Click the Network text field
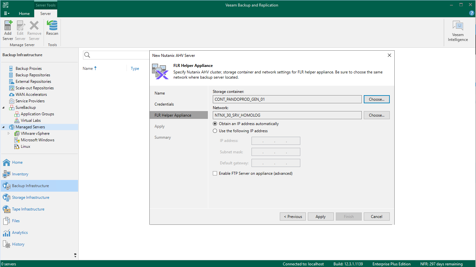 [x=287, y=115]
